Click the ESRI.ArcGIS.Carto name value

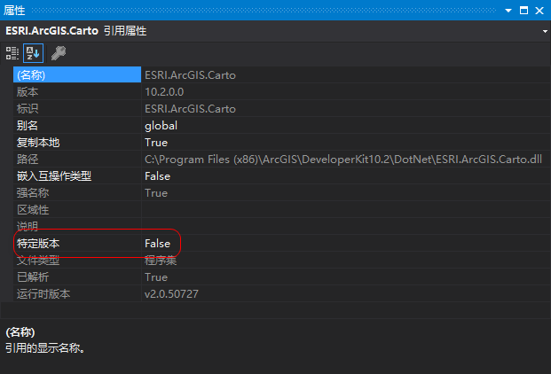coord(190,75)
